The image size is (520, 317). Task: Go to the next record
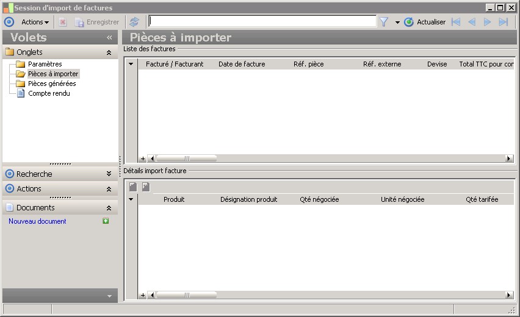(x=488, y=22)
